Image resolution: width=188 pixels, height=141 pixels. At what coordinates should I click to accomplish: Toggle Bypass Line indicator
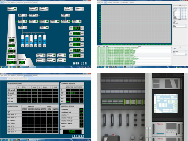[66, 15]
